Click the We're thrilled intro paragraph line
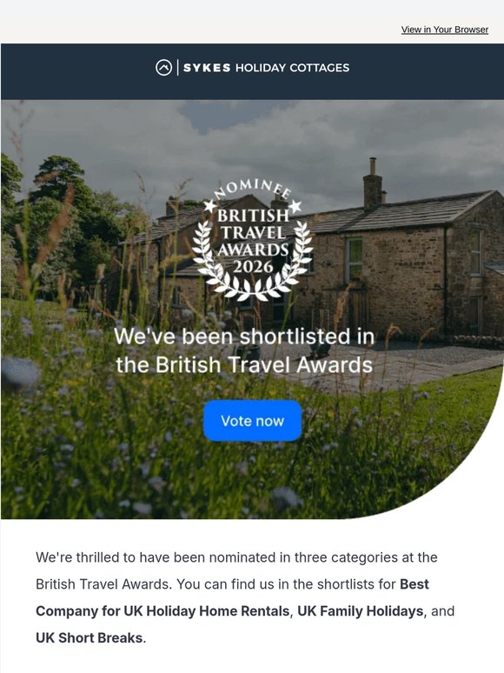Screen dimensions: 504x673 pyautogui.click(x=236, y=557)
